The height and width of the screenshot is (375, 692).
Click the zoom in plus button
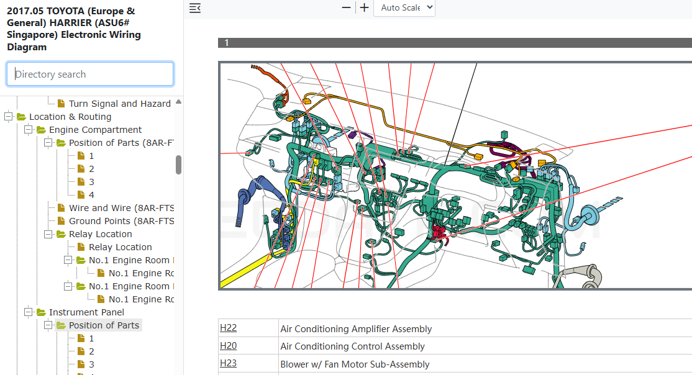364,7
